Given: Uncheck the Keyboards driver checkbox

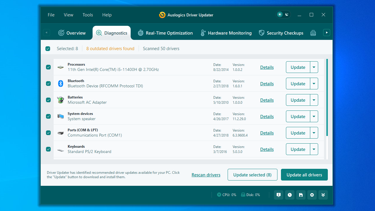Looking at the screenshot, I should (x=48, y=149).
